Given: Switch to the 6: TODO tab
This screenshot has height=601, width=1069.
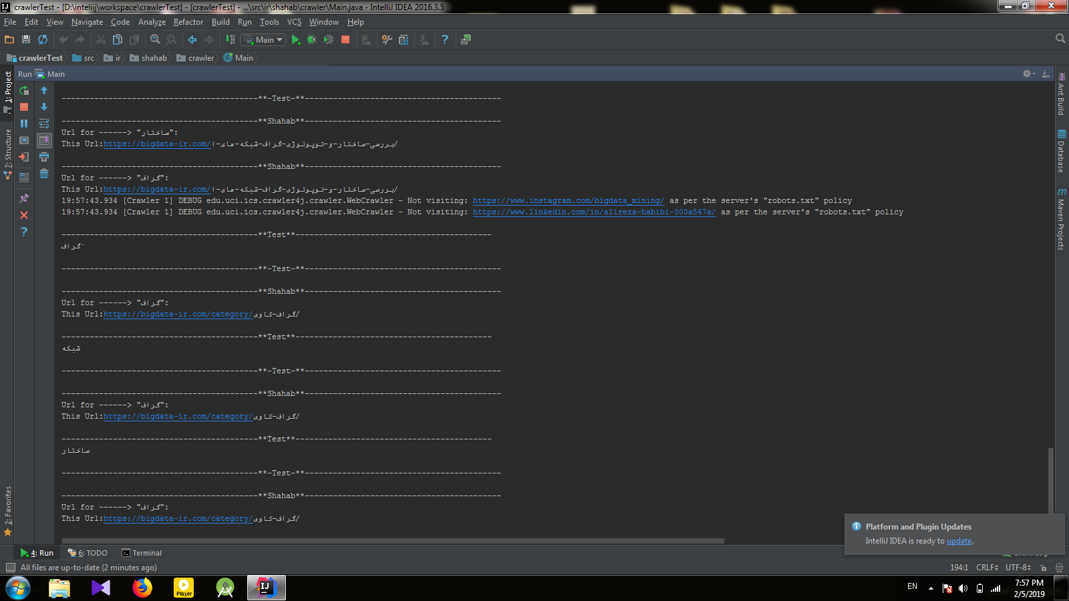Looking at the screenshot, I should (88, 553).
